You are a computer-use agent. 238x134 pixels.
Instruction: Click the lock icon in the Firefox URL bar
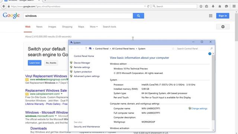9,6
